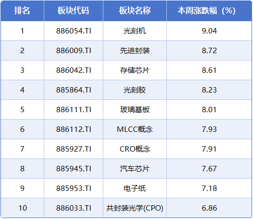Select code 886054.TI cell

pyautogui.click(x=73, y=31)
